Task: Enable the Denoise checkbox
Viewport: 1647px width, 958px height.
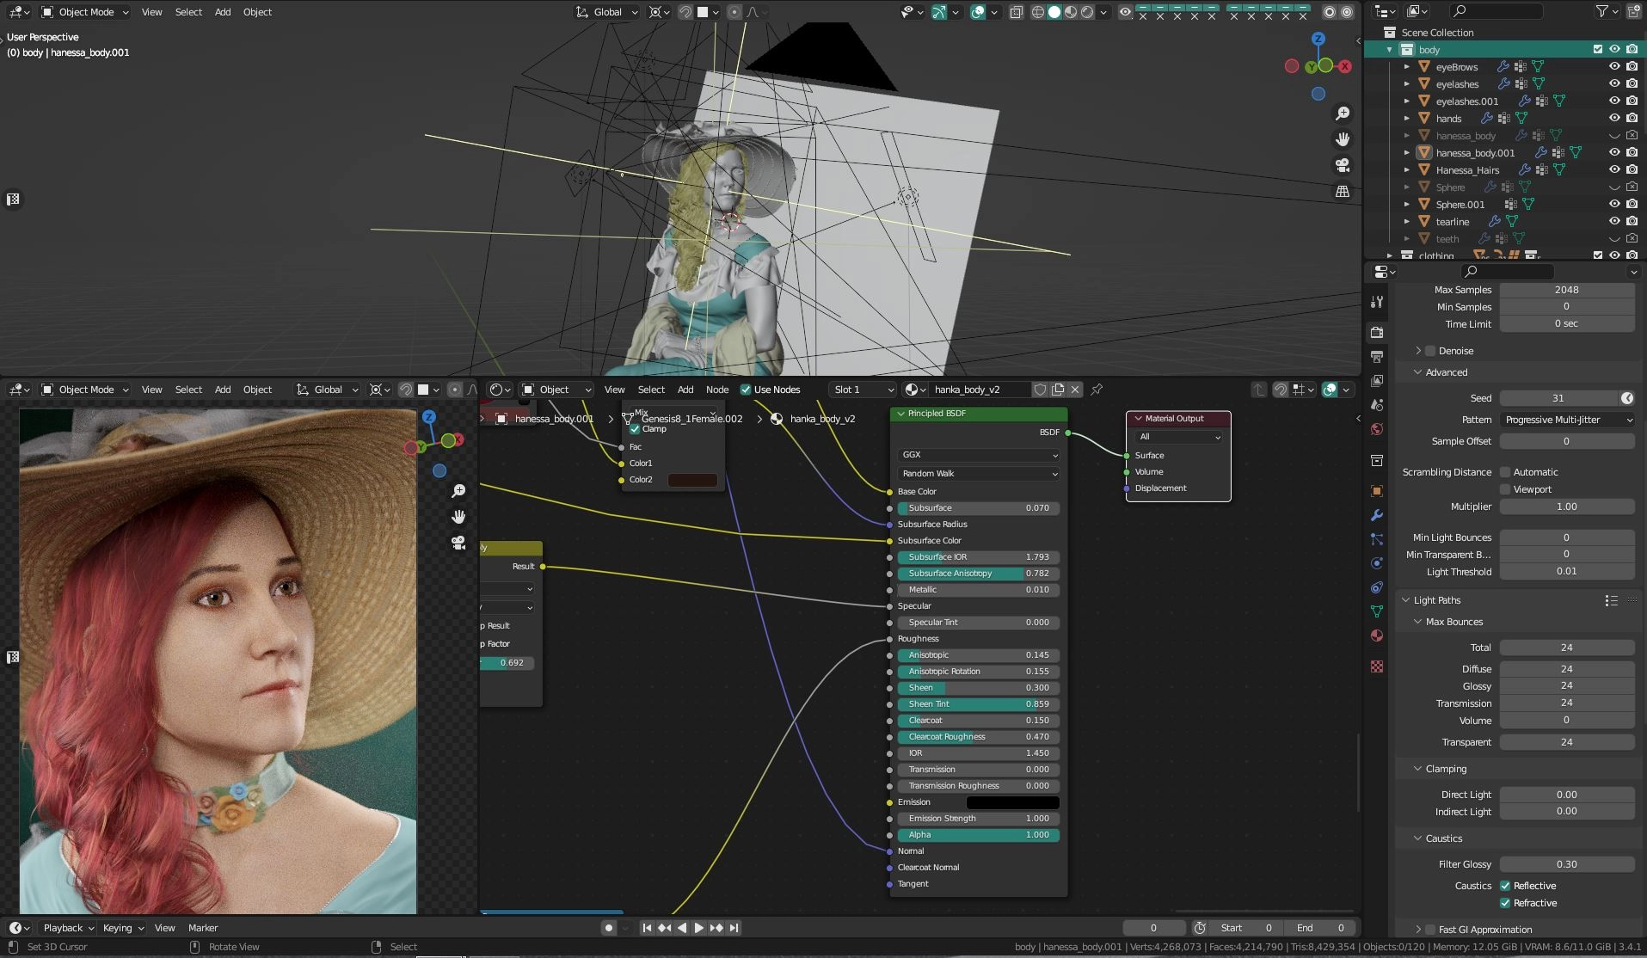Action: [x=1430, y=351]
